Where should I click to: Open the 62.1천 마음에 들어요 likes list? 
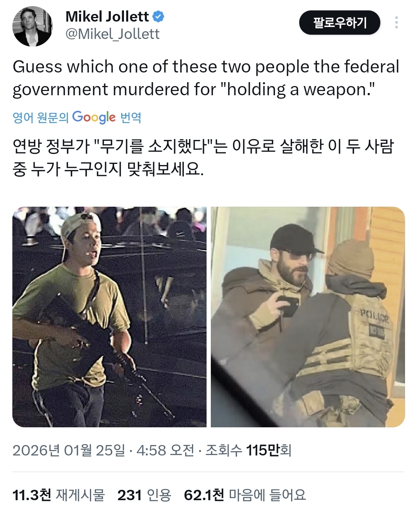245,495
